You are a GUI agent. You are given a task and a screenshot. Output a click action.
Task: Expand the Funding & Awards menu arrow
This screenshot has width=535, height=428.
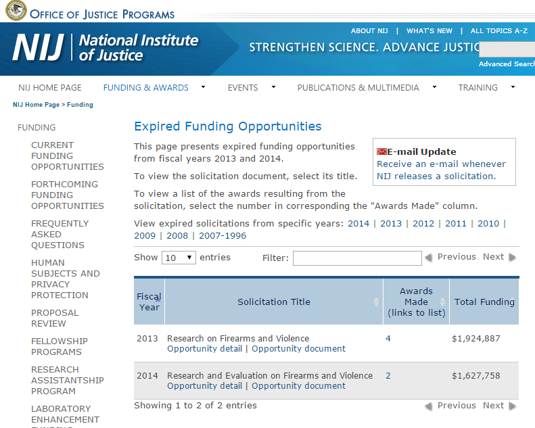[x=204, y=87]
